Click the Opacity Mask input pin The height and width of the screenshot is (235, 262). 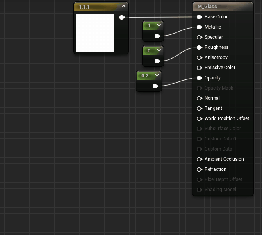(200, 88)
